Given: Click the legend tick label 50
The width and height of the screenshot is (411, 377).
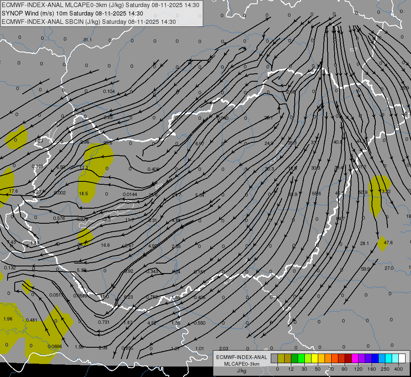Looking at the screenshot, I should click(318, 369).
